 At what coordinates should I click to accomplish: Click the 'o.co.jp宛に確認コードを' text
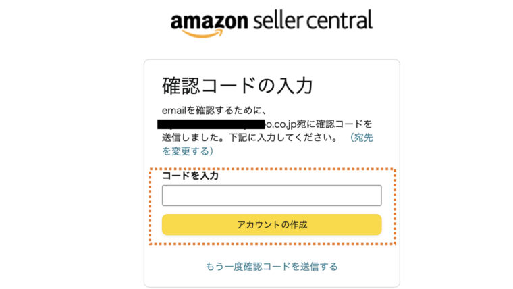pos(319,124)
